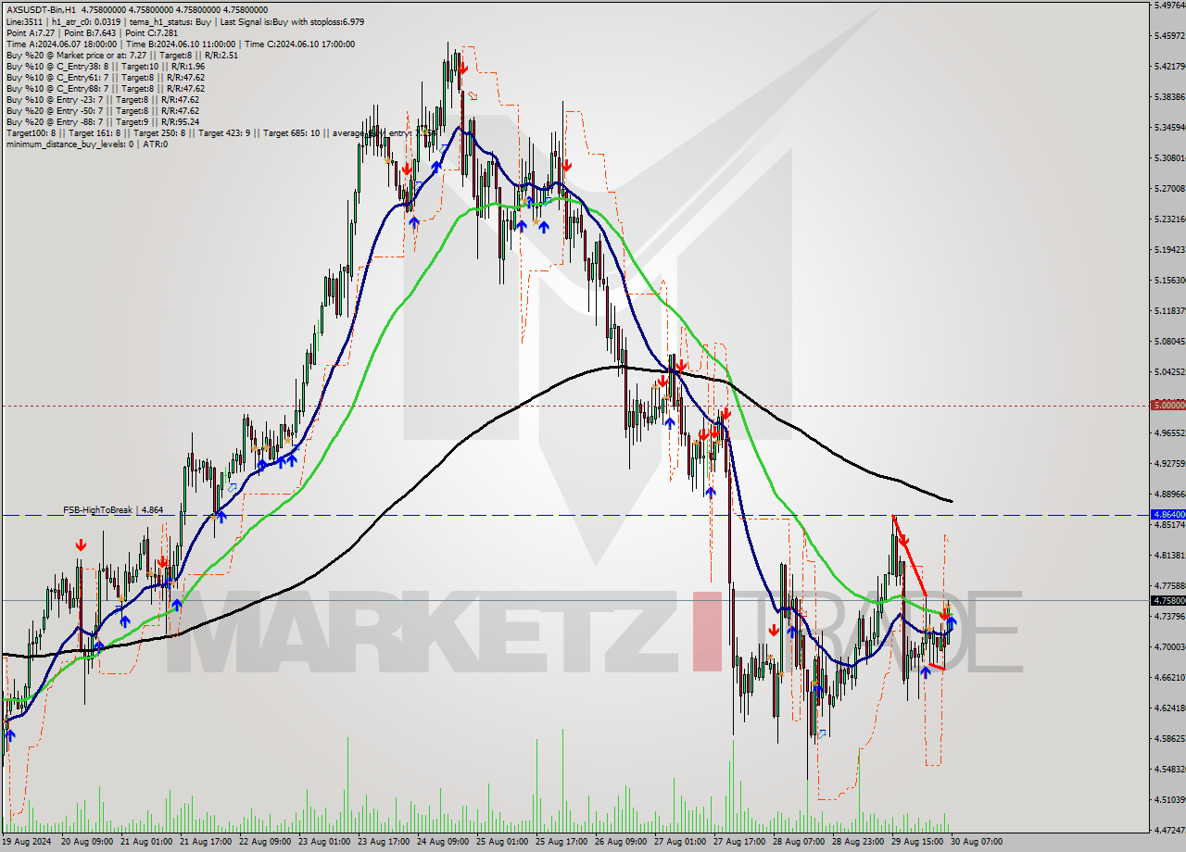Select the red 5.00000 price tag

tap(1167, 405)
